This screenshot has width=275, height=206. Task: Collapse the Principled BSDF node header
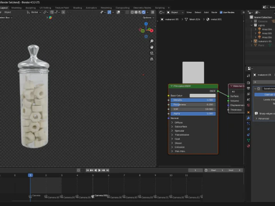[x=171, y=86]
